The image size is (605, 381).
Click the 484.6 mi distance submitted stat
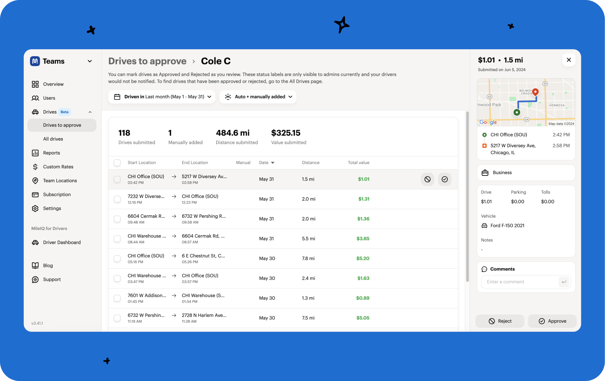click(x=237, y=137)
